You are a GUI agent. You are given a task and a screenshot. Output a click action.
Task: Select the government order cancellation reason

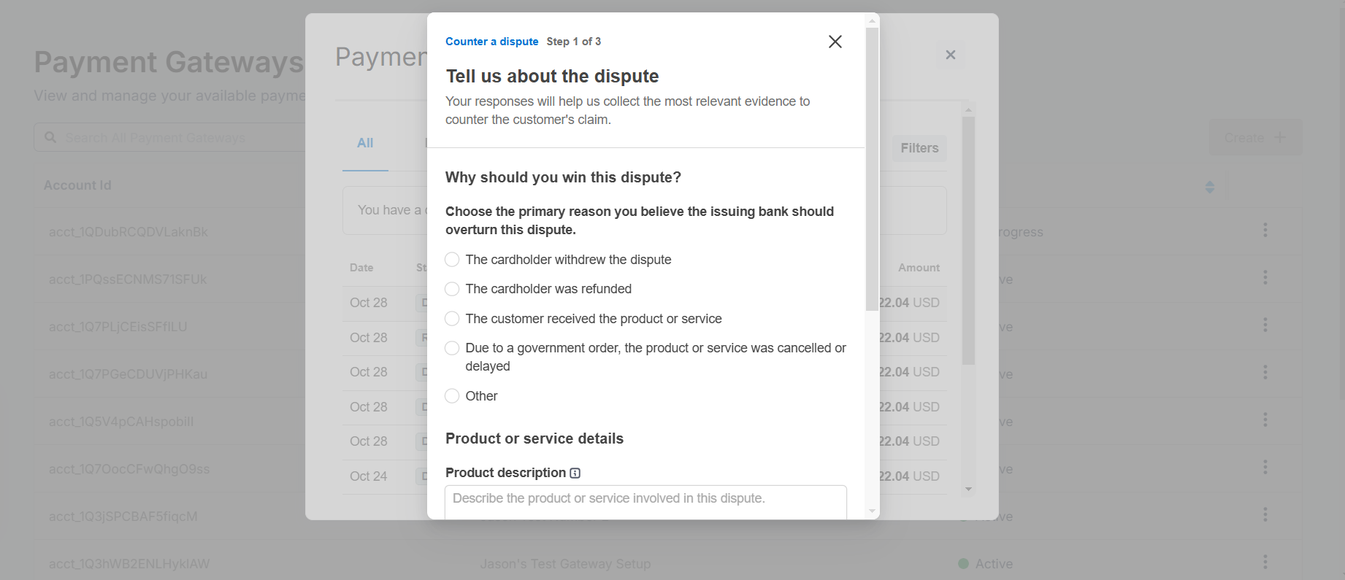tap(452, 348)
